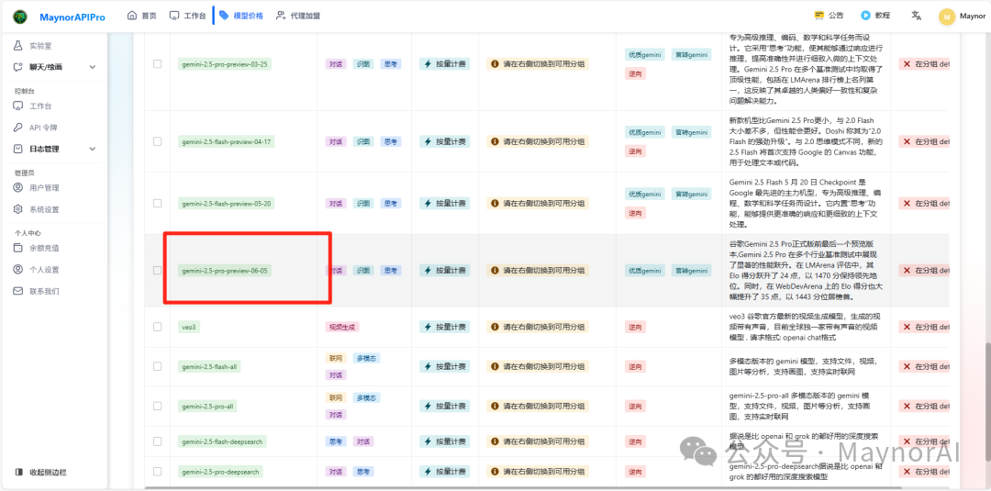Click 联网 tag in gemini-2.5-flash-all row

click(x=336, y=358)
